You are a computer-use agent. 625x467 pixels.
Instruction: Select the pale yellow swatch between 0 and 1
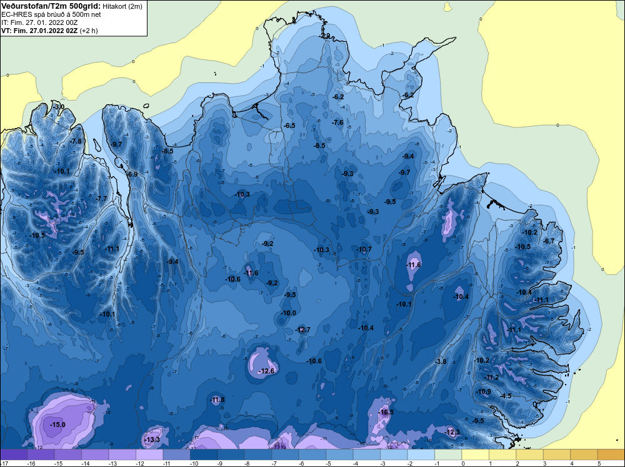click(475, 455)
